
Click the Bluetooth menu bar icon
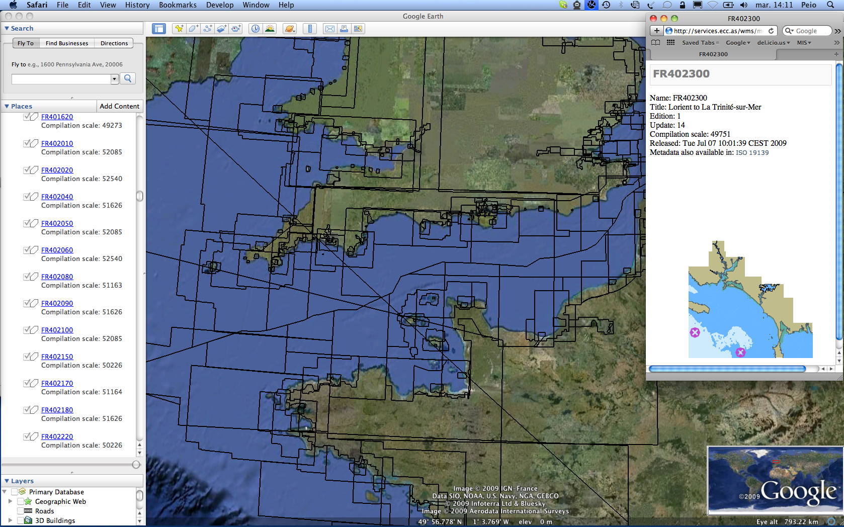click(x=621, y=5)
